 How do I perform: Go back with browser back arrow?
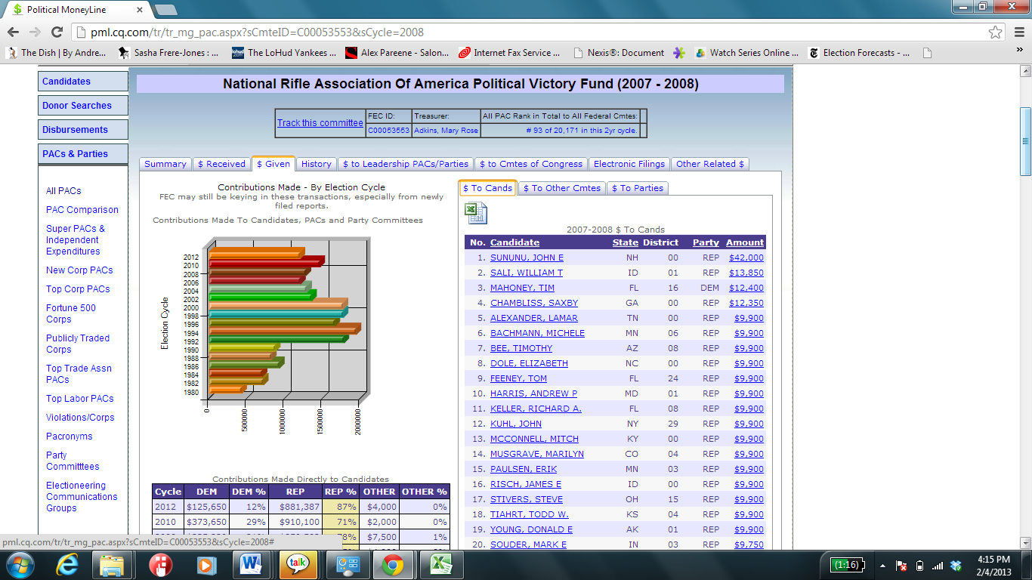pos(13,32)
